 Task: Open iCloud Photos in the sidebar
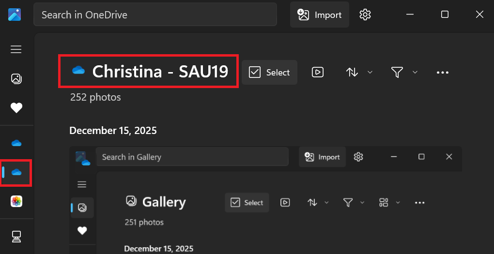point(16,201)
